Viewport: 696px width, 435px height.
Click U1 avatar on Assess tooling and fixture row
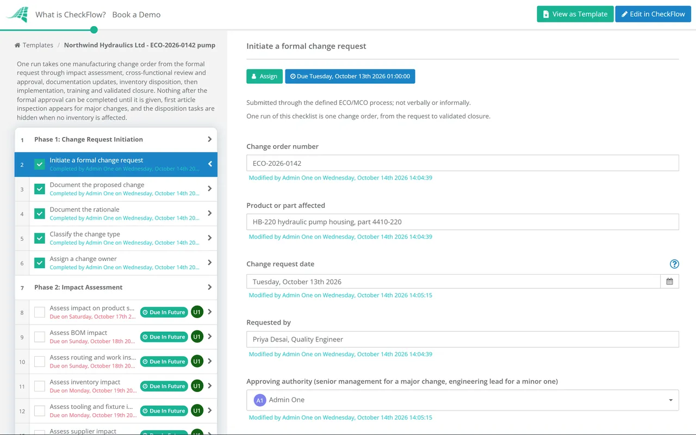(x=197, y=411)
